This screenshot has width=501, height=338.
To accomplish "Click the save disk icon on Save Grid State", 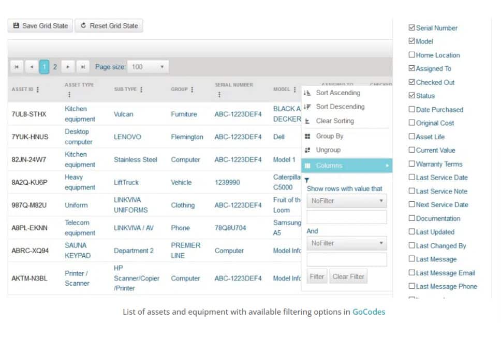I will (x=18, y=25).
